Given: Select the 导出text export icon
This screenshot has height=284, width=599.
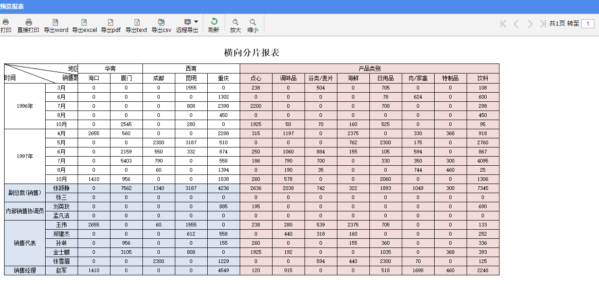Looking at the screenshot, I should tap(137, 22).
